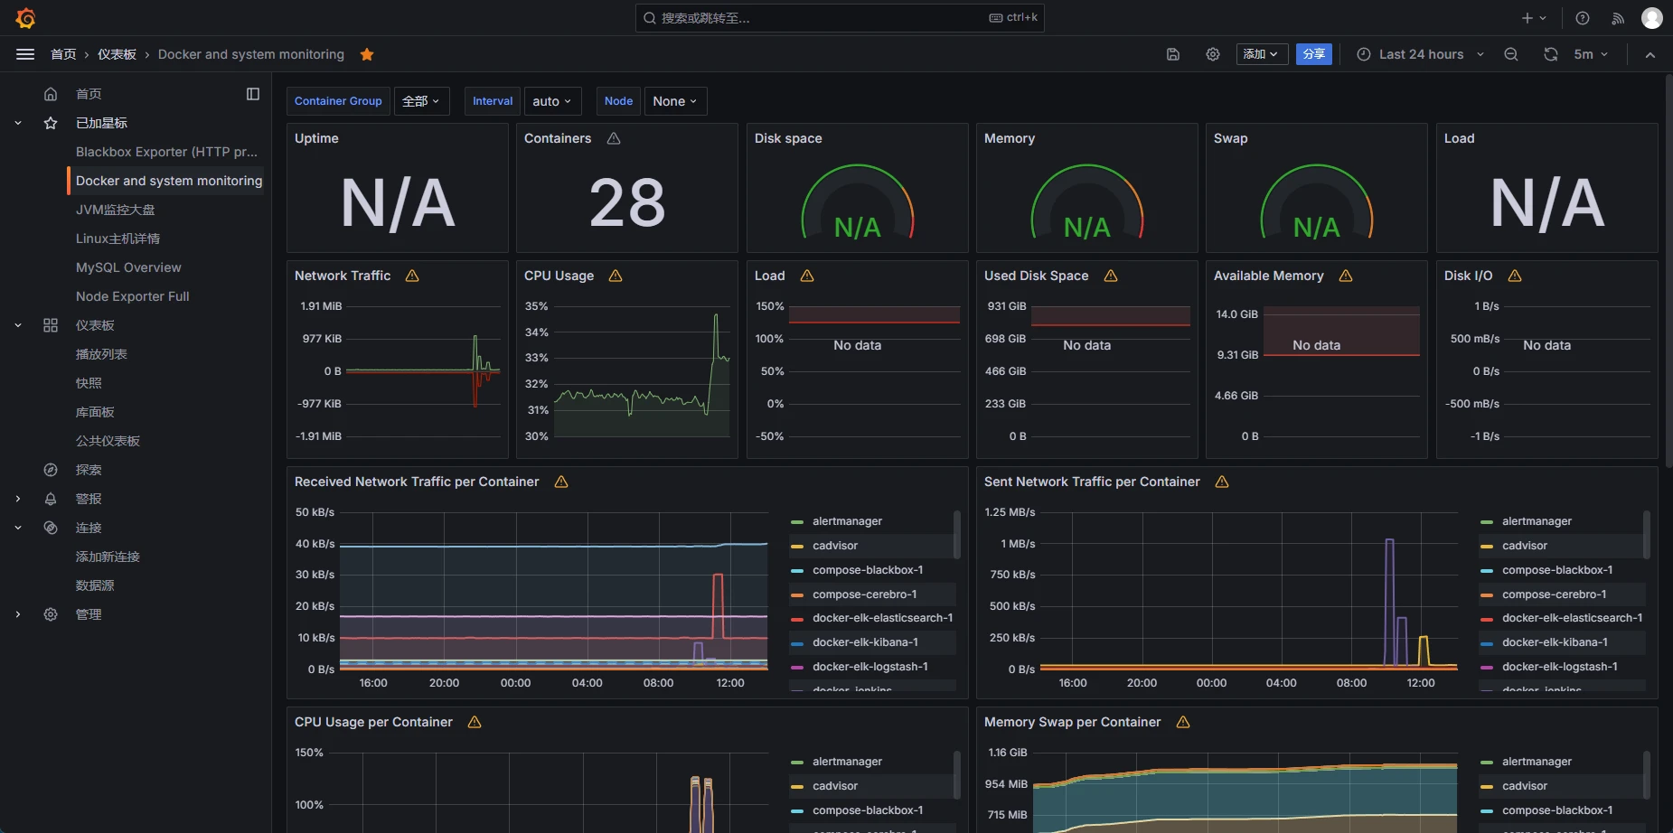This screenshot has width=1673, height=833.
Task: Click 首页 breadcrumb link
Action: point(63,54)
